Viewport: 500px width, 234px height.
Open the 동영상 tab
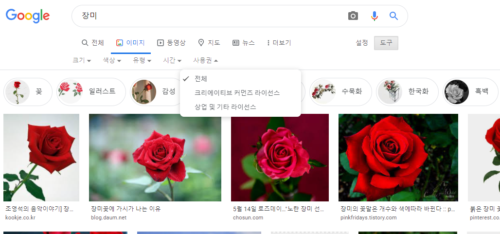[171, 43]
